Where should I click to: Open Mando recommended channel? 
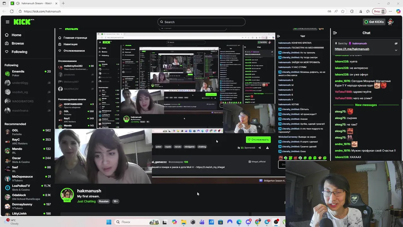coord(28,151)
